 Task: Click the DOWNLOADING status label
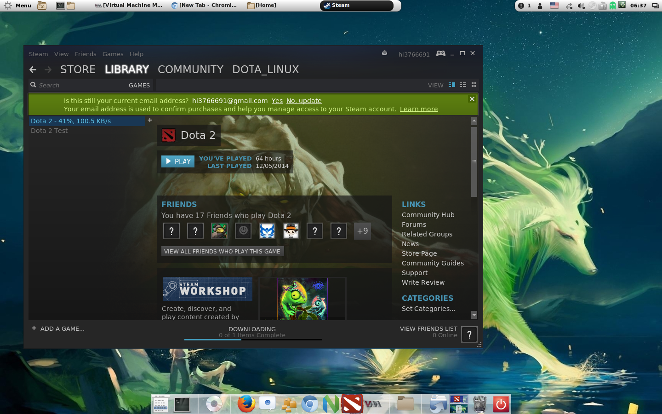(252, 329)
